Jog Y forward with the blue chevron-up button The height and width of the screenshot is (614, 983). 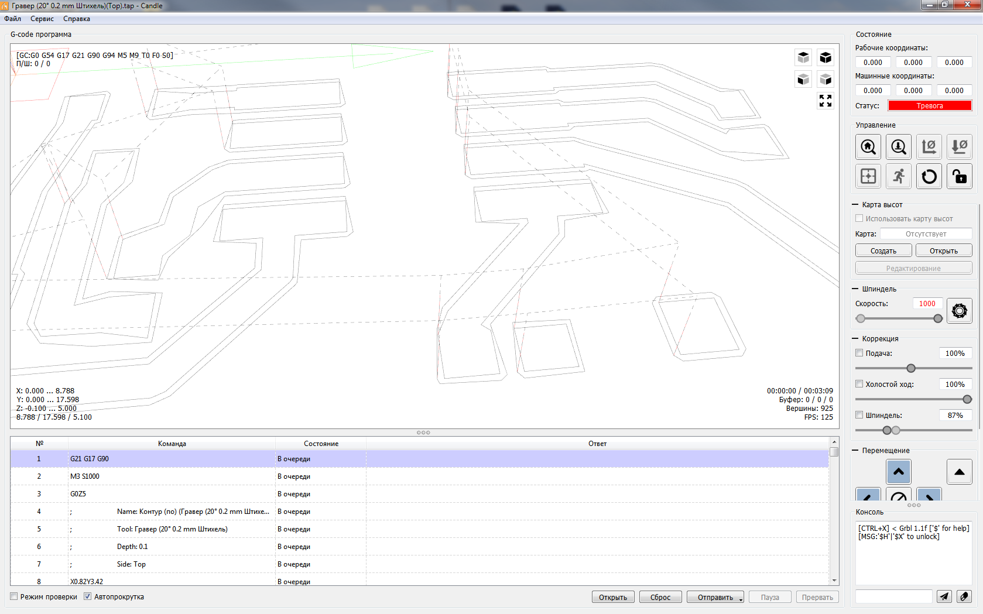(x=899, y=472)
